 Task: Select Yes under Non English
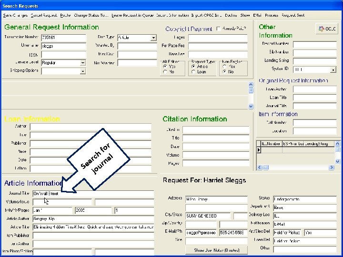pyautogui.click(x=224, y=67)
